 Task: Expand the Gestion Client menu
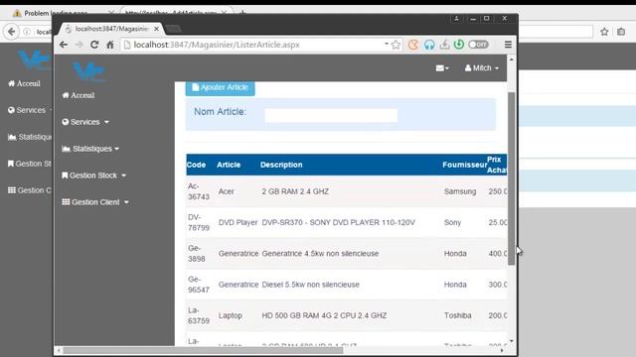[x=95, y=202]
